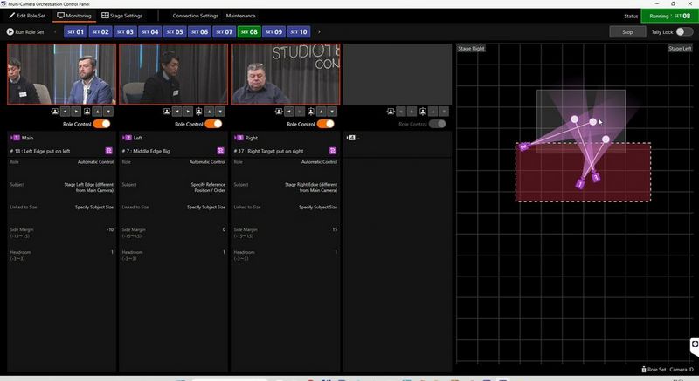Click camera 3 headroom person icon
The height and width of the screenshot is (381, 699).
pos(311,112)
